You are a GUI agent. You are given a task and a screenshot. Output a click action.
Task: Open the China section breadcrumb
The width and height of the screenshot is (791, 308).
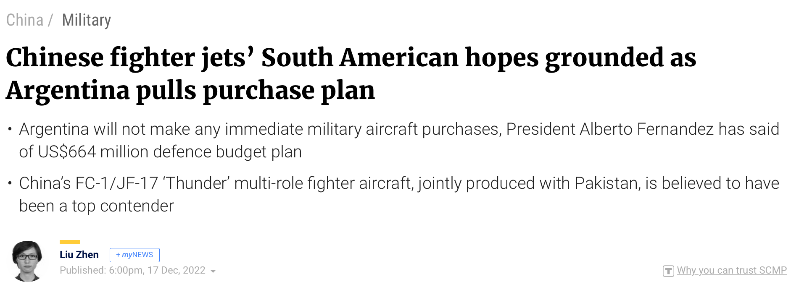[25, 20]
